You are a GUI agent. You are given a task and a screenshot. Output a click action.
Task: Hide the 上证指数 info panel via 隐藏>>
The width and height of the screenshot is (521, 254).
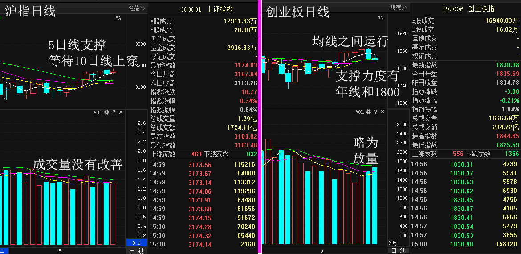tap(137, 8)
